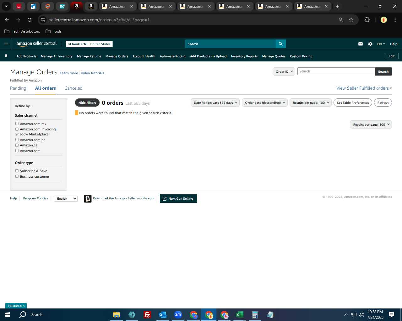Open top Results per page: 100 dropdown
The width and height of the screenshot is (402, 321).
(311, 103)
